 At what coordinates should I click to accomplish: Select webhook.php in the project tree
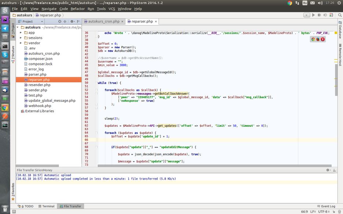(x=40, y=106)
